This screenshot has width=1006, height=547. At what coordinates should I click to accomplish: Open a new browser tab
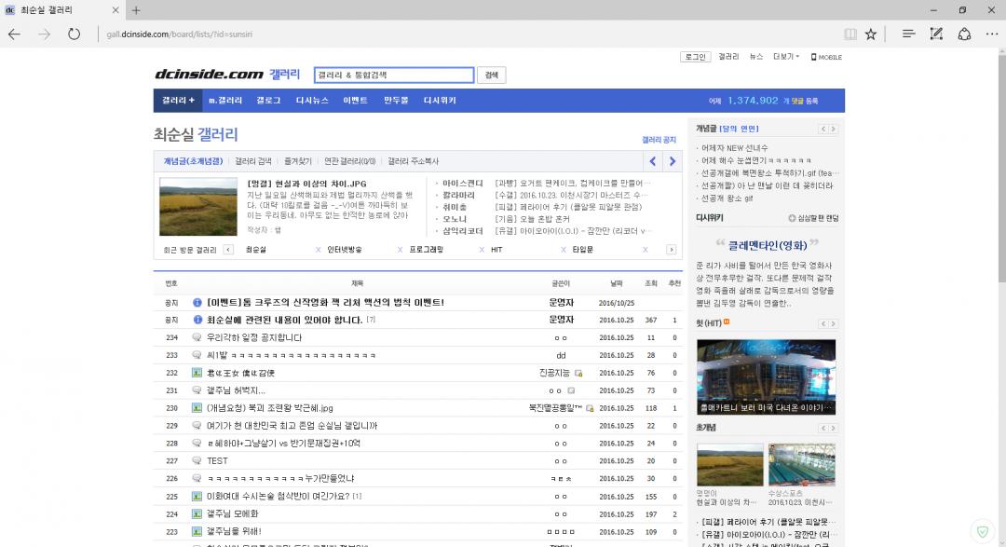tap(136, 10)
